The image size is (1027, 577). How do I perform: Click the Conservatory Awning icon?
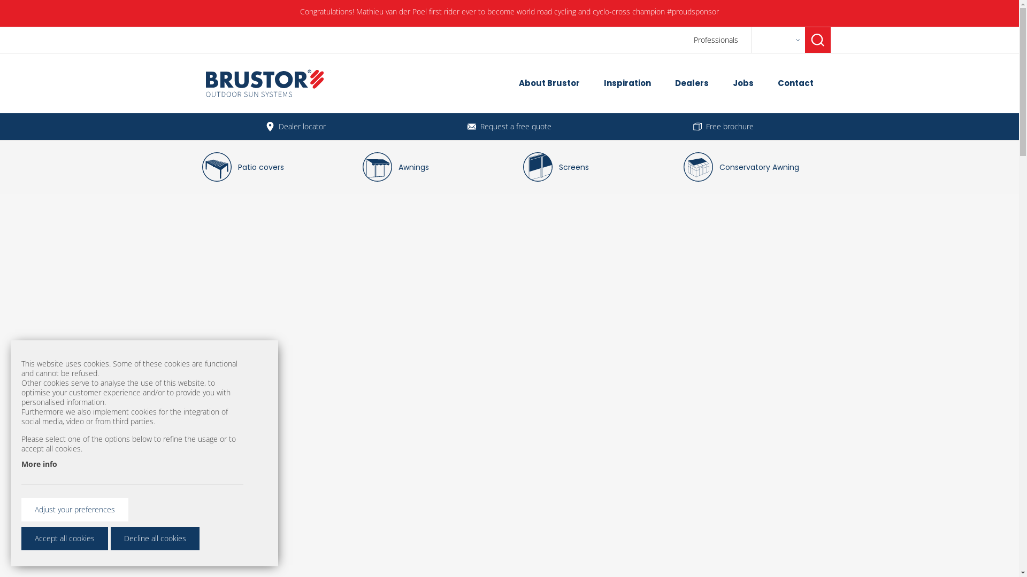click(698, 167)
